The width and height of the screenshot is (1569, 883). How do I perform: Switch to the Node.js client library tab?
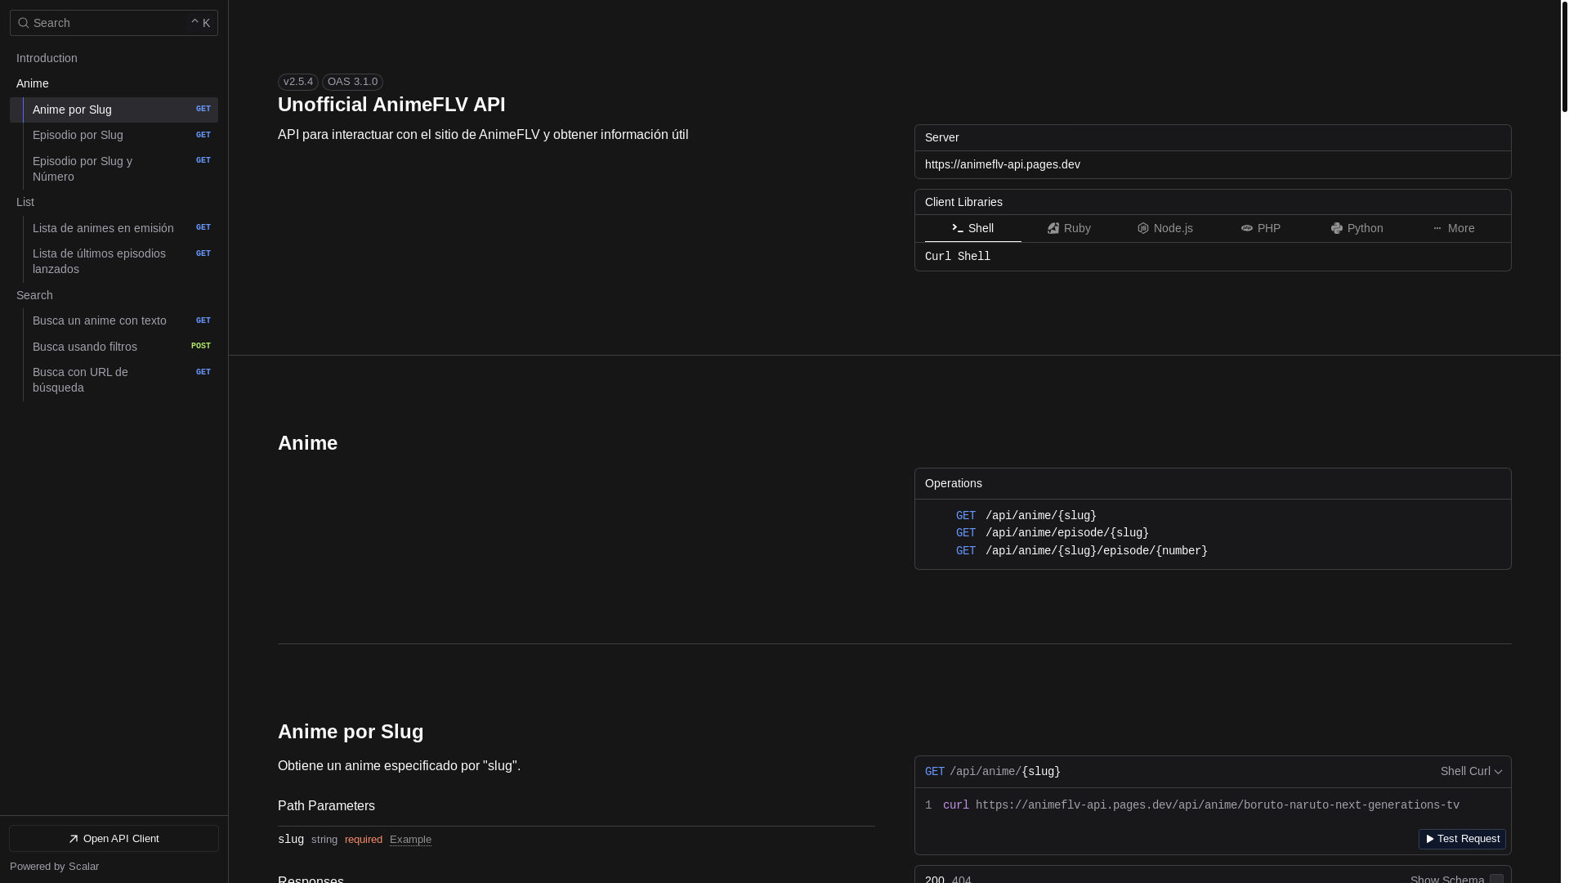click(x=1164, y=228)
